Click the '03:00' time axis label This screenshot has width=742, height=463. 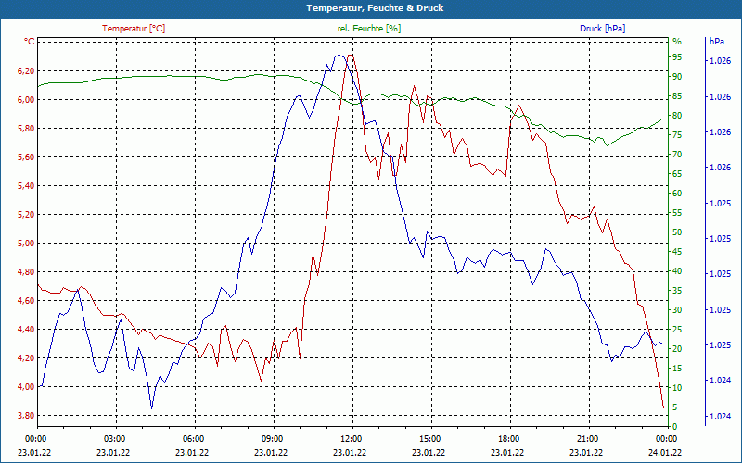pyautogui.click(x=113, y=438)
